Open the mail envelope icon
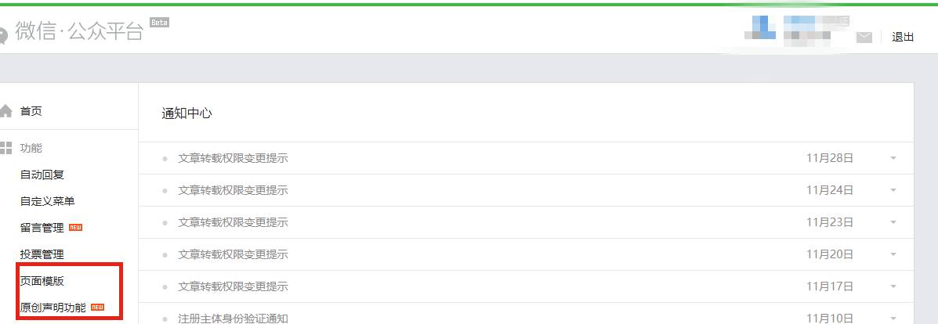 (x=864, y=38)
